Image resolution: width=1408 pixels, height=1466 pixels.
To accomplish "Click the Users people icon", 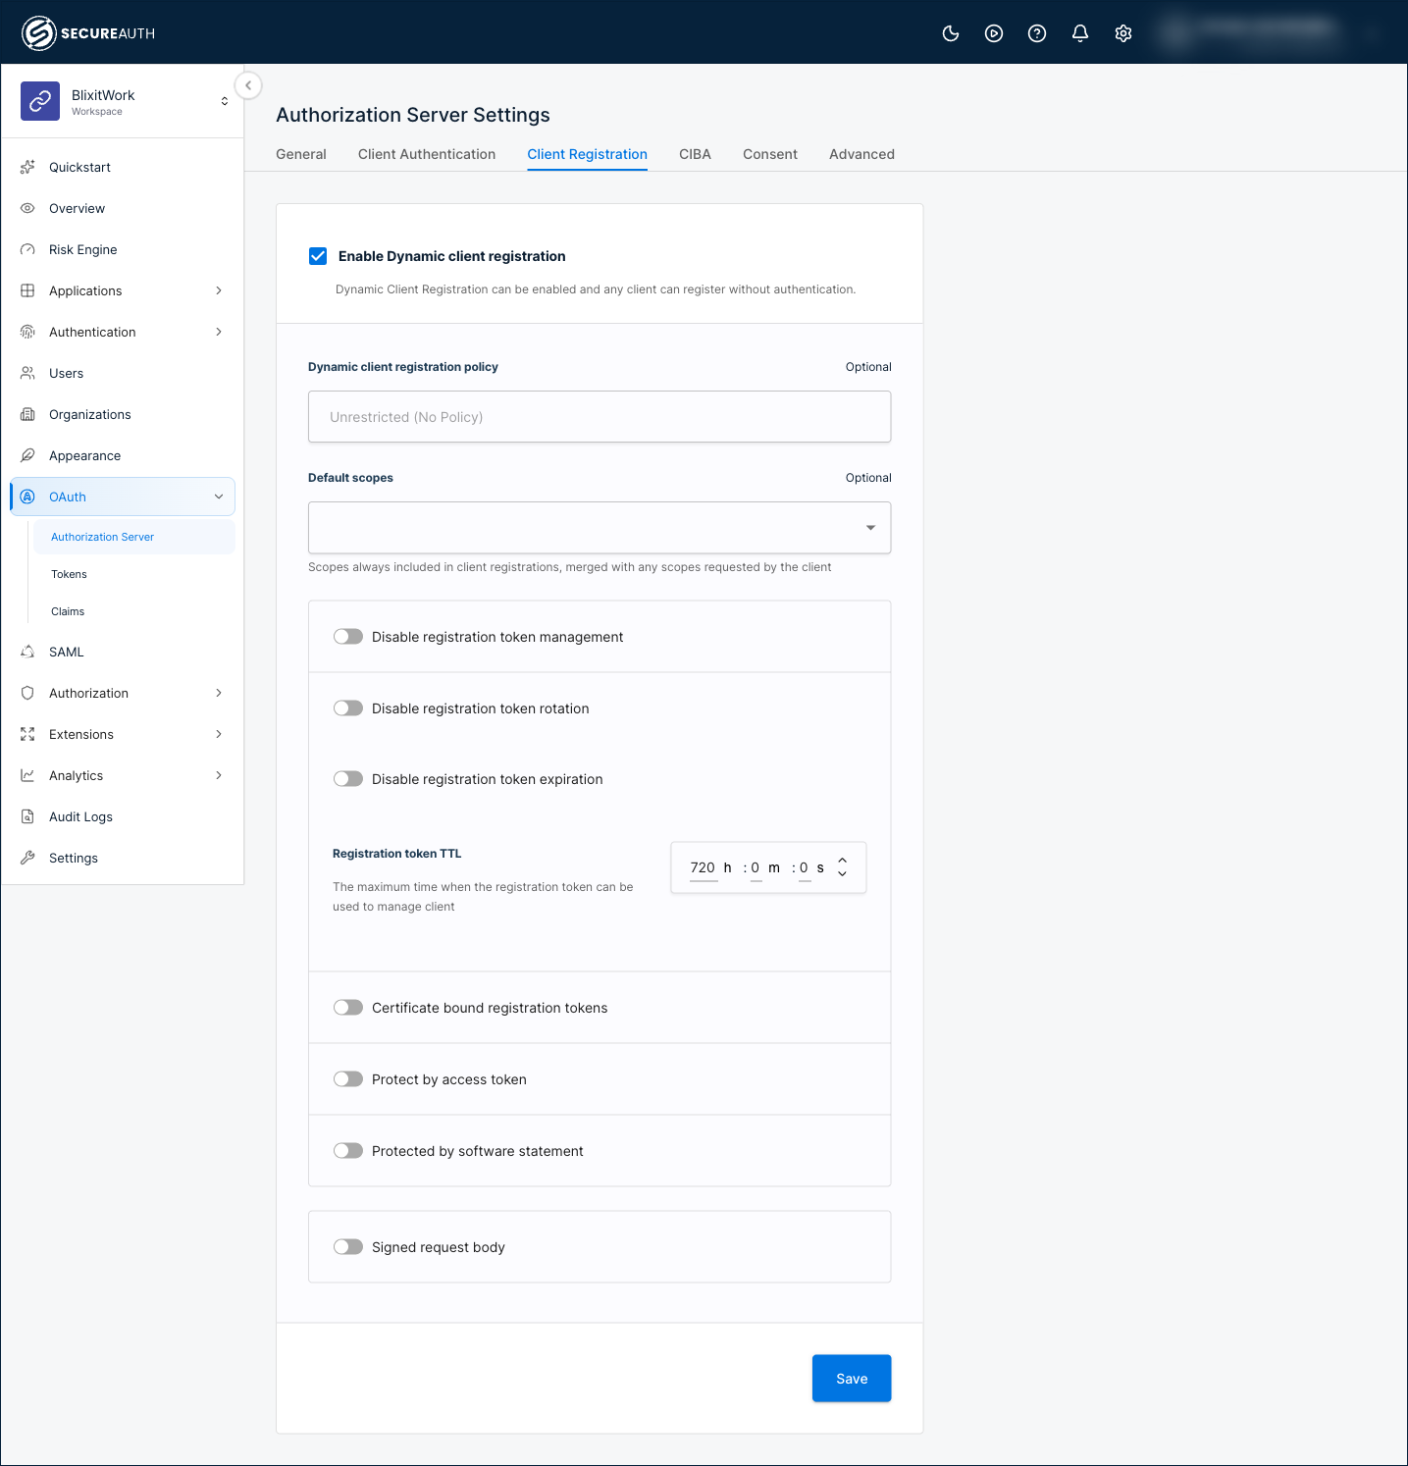I will (x=27, y=373).
